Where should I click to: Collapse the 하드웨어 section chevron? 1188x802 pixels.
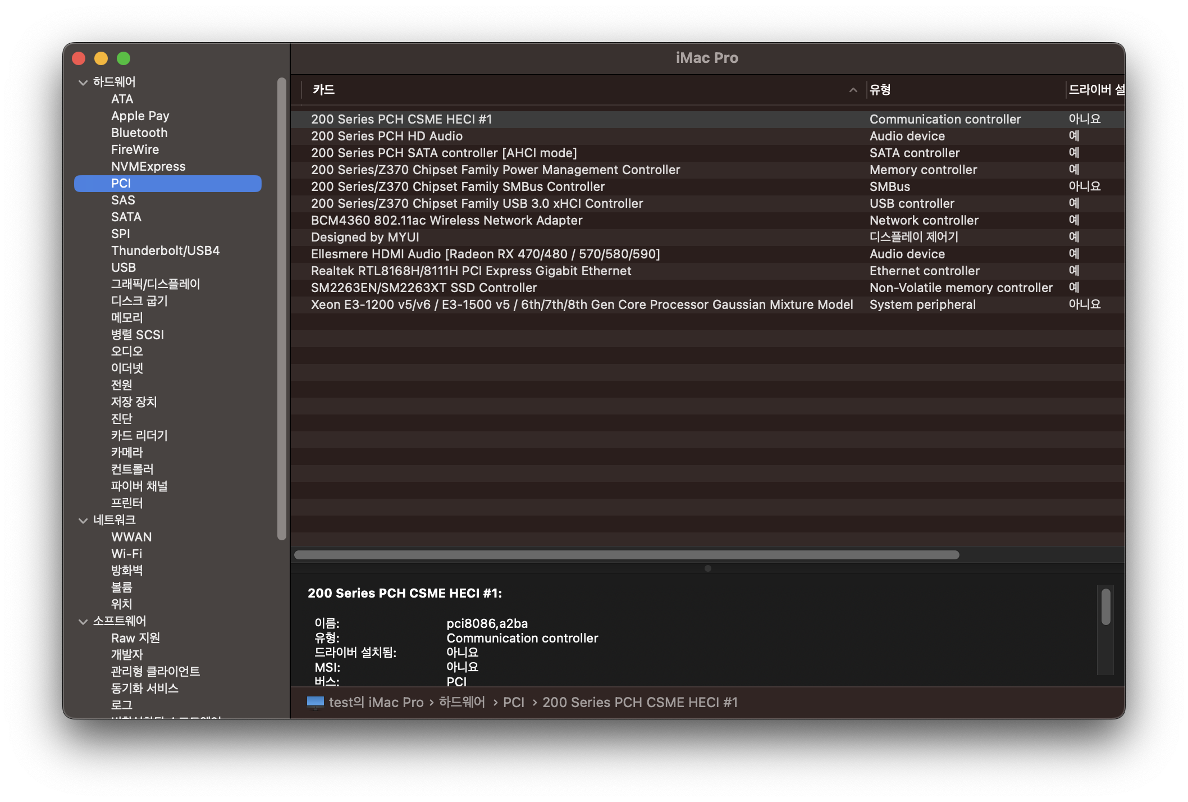click(x=83, y=83)
